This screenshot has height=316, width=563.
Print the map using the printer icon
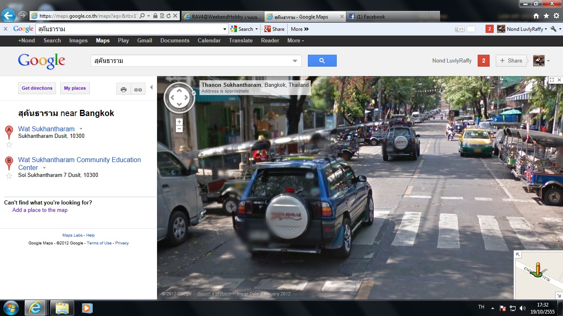[x=123, y=89]
